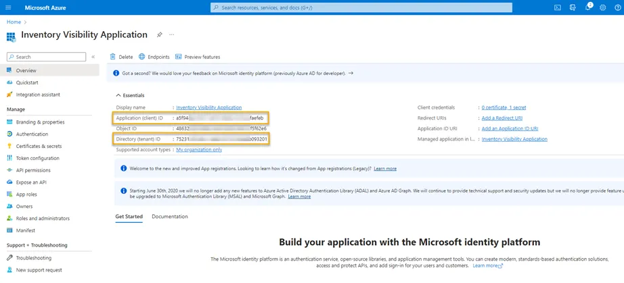Click the Quickstart cloud icon
Screen dimensions: 624x283
[9, 82]
